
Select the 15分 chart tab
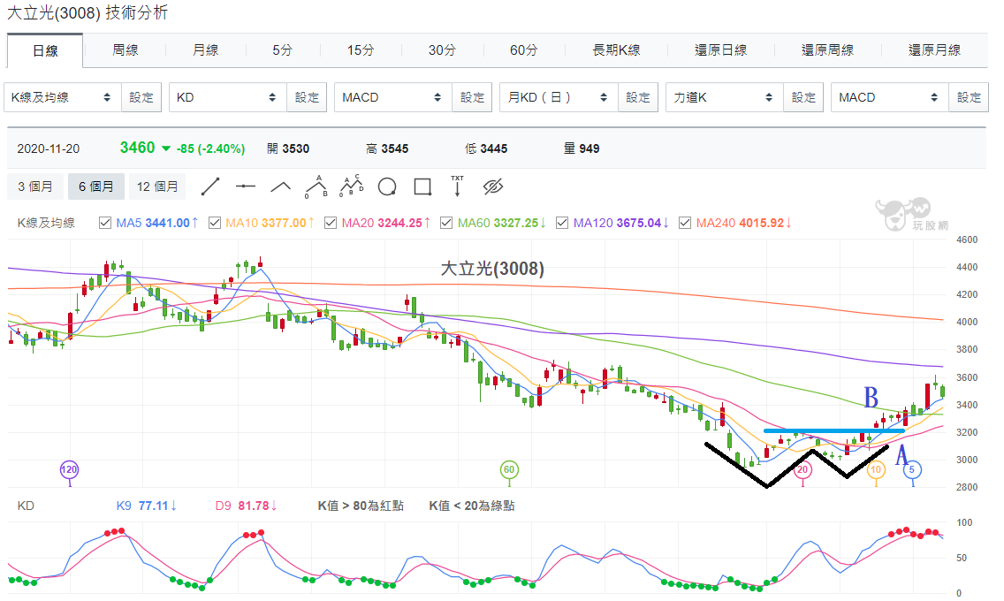(x=361, y=49)
